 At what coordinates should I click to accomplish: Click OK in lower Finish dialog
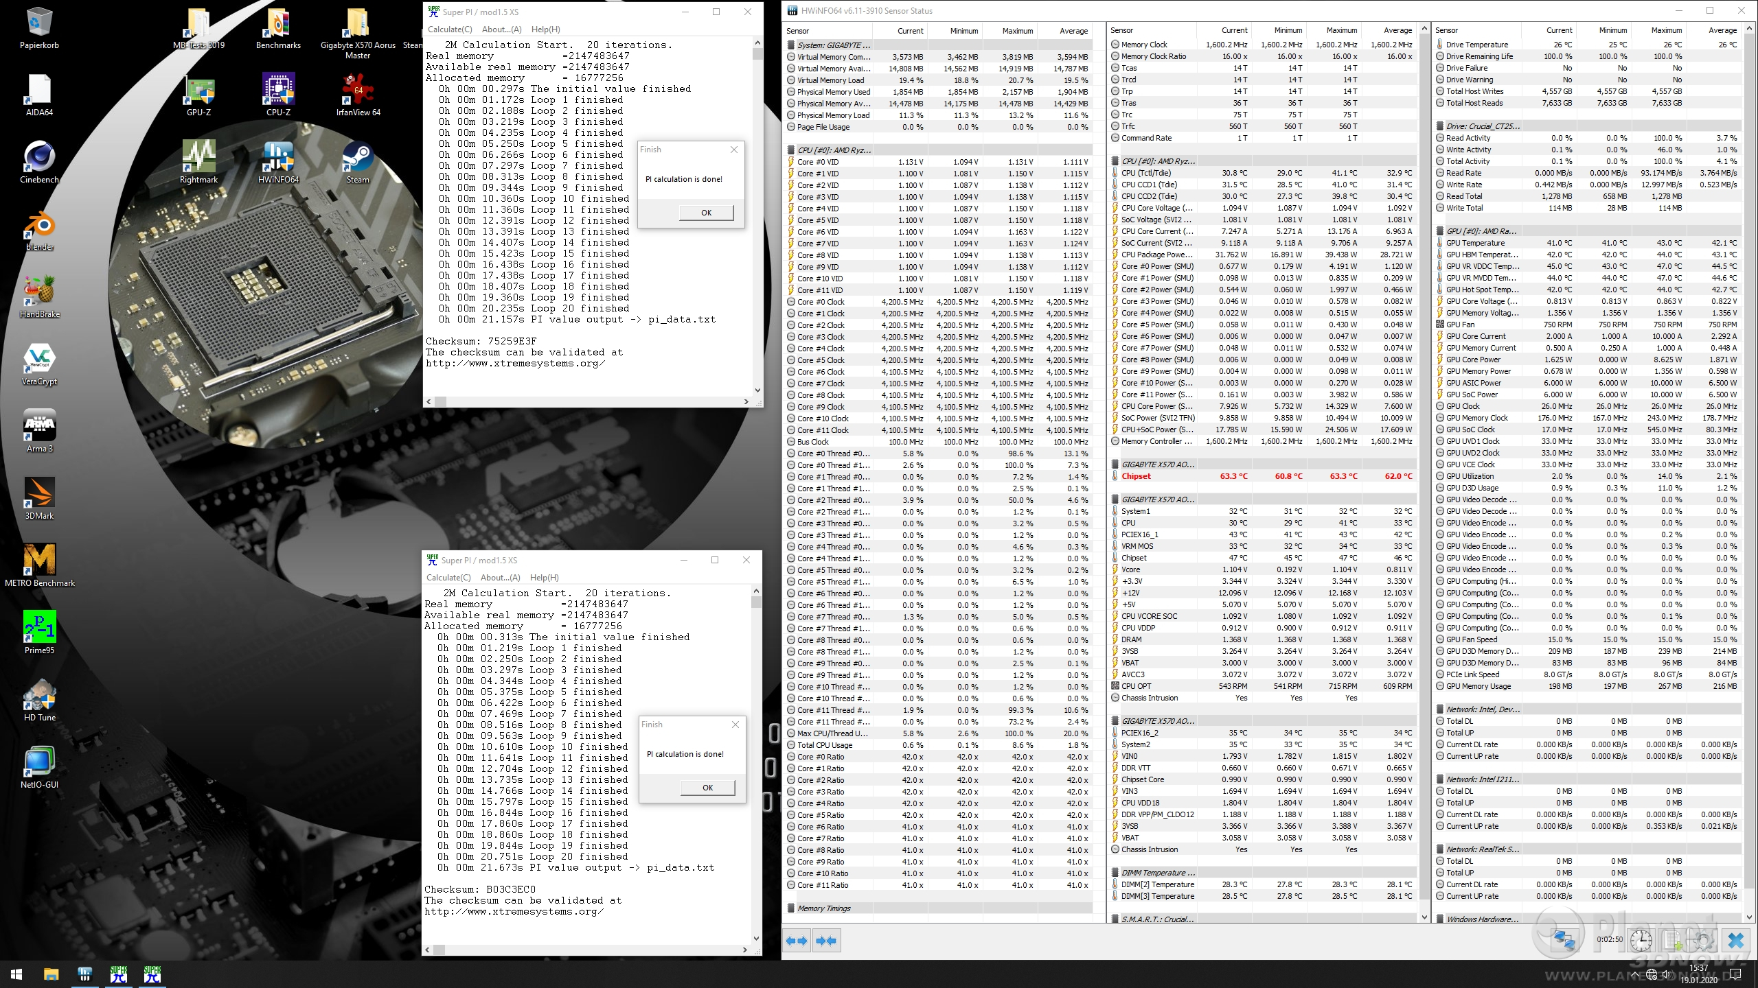[708, 788]
